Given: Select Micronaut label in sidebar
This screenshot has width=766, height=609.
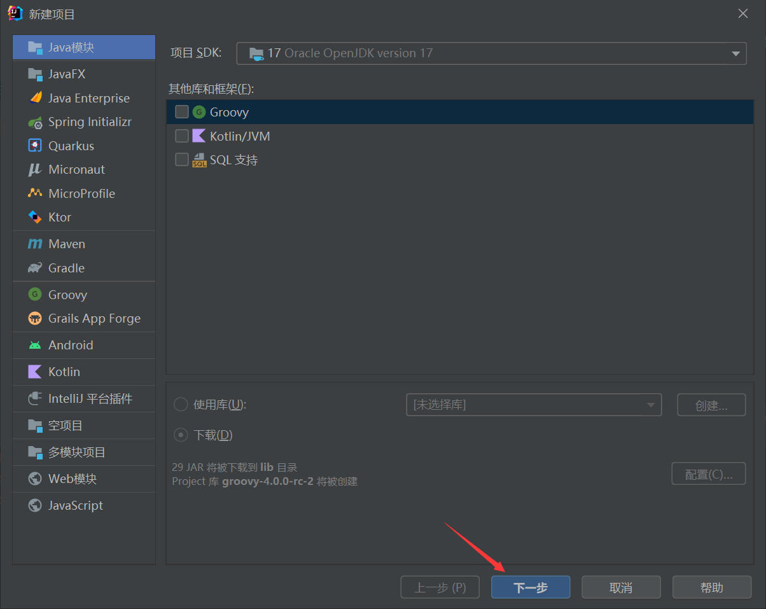Looking at the screenshot, I should click(x=76, y=170).
